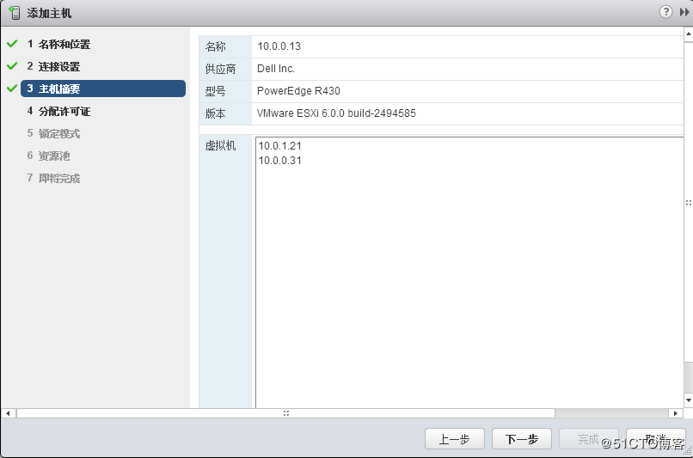This screenshot has width=693, height=458.
Task: Click the resize grip at dialog corner
Action: pos(688,452)
